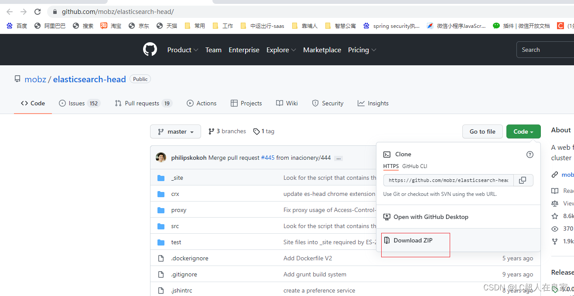Click the browser forward arrow
Screen dimensions: 574x296
pos(24,12)
